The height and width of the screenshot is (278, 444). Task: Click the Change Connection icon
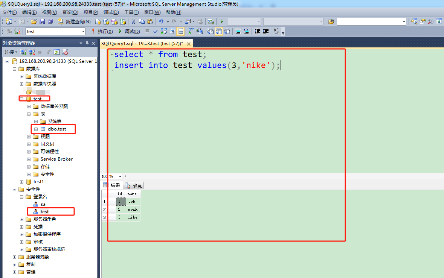coord(17,31)
